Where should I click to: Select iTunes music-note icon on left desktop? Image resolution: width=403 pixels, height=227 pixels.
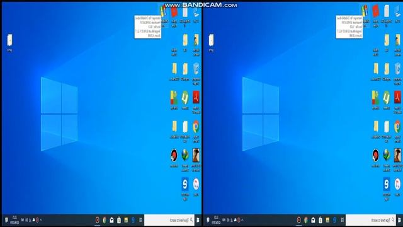pyautogui.click(x=196, y=184)
